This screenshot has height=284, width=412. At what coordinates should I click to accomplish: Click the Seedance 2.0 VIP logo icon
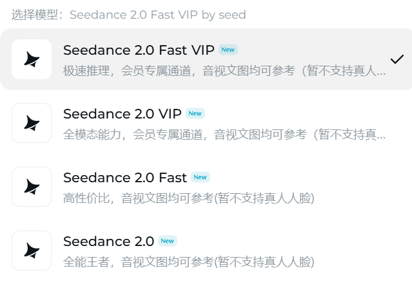(32, 123)
